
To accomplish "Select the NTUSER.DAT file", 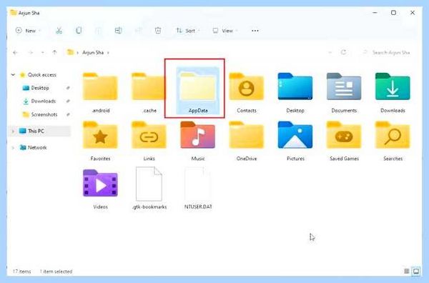I will click(198, 189).
